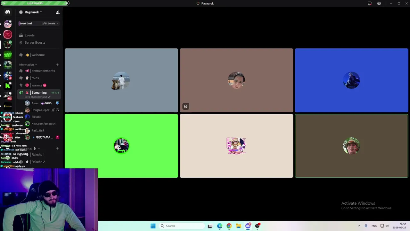Open the roles channel
Viewport: 410px width, 231px height.
35,78
